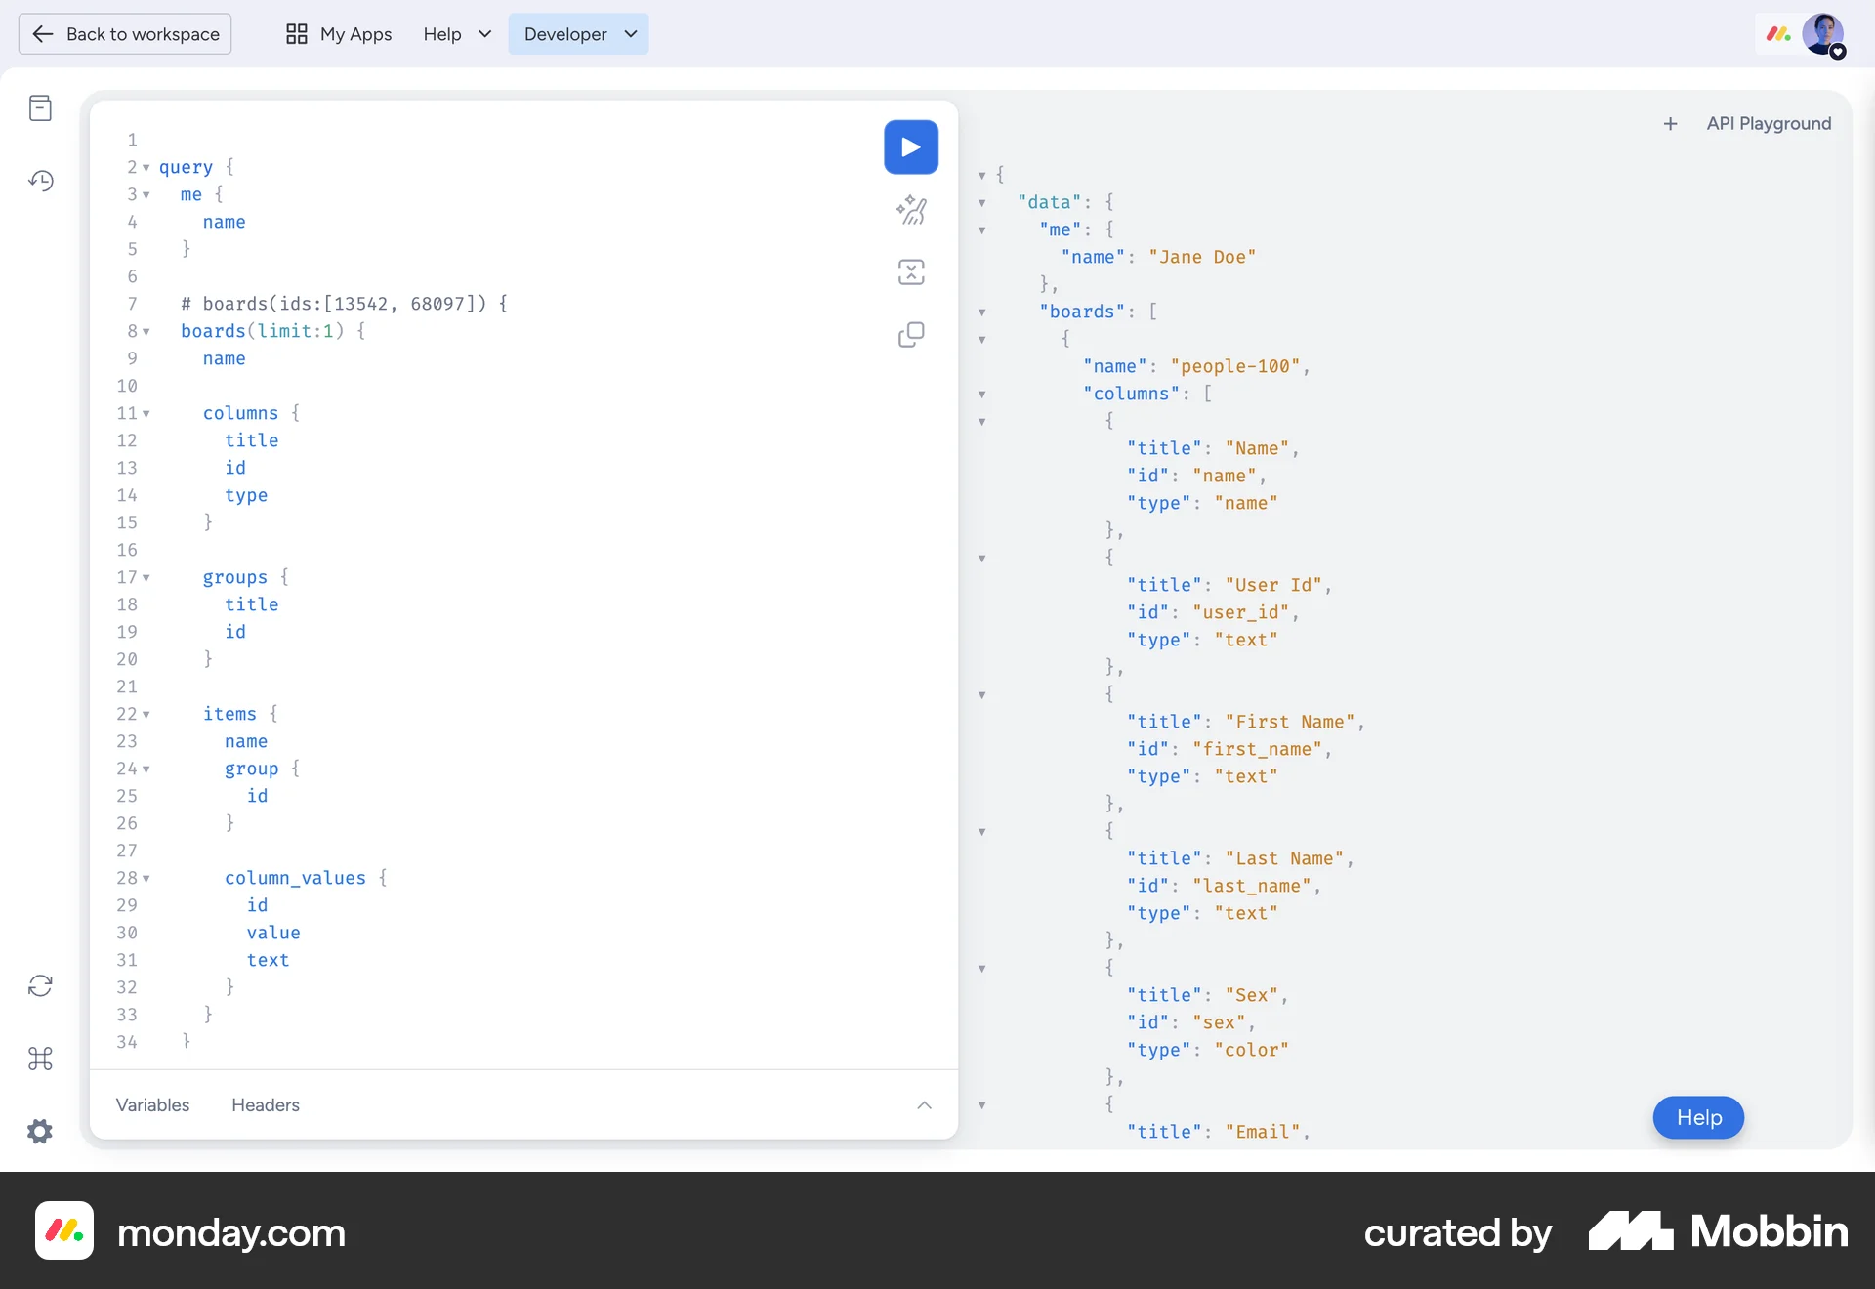Viewport: 1875px width, 1289px height.
Task: Open Settings via the gear icon
Action: pos(40,1131)
